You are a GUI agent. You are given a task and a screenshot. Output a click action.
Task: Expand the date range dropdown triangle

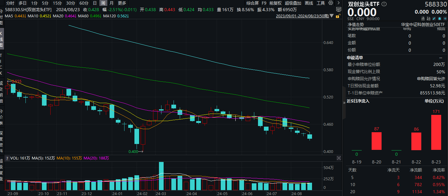click(332, 16)
